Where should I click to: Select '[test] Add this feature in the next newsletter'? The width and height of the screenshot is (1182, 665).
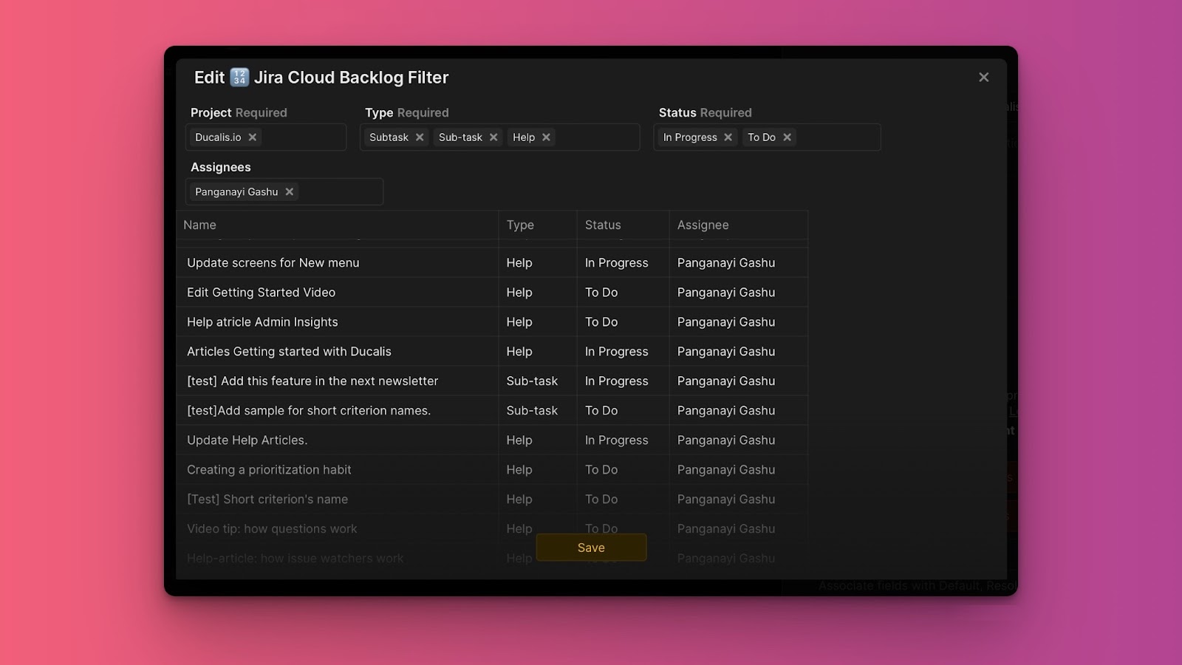pos(492,381)
